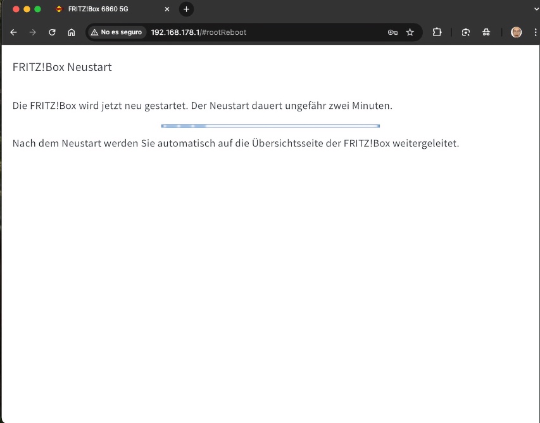Go back using the browser back arrow
The width and height of the screenshot is (540, 423).
coord(13,32)
